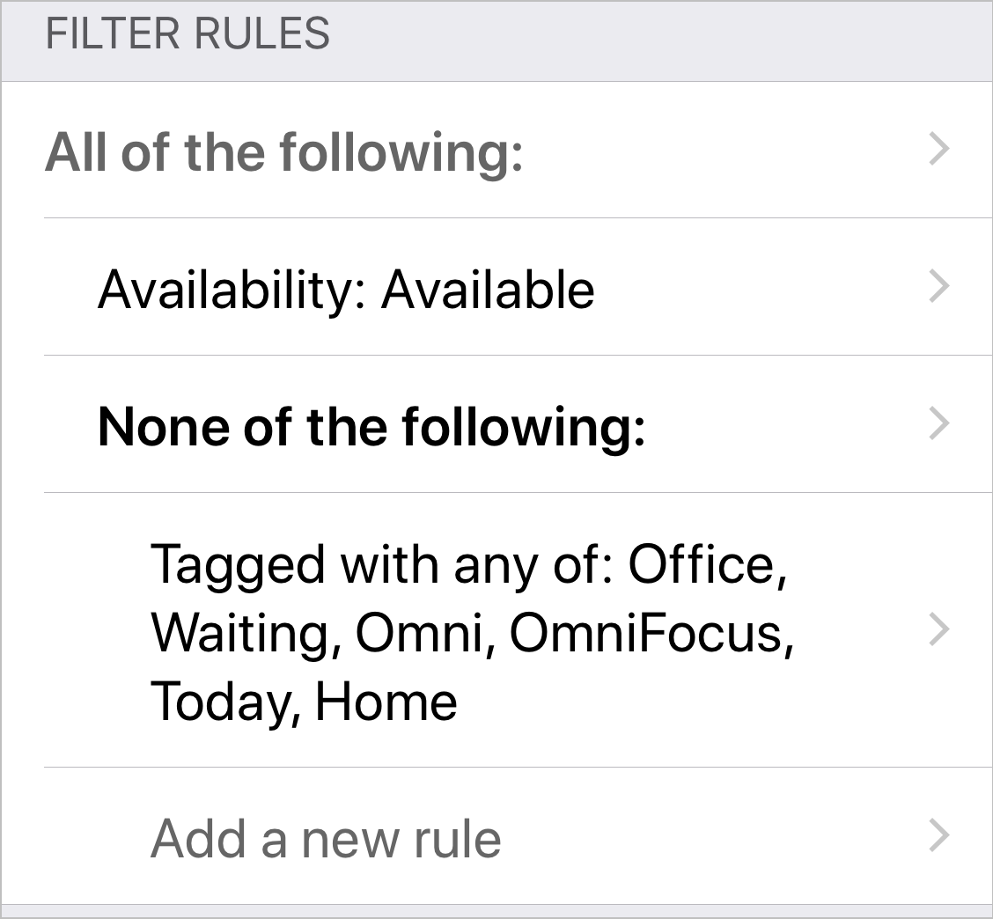Click the gray footer strip below Add a new rule

click(x=496, y=911)
